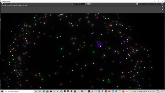Image resolution: width=165 pixels, height=93 pixels.
Task: Open uTorrent green taskbar icon
Action: 120,91
